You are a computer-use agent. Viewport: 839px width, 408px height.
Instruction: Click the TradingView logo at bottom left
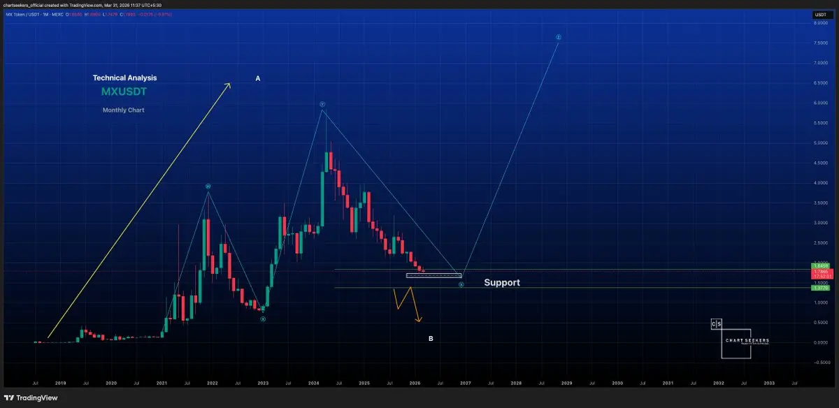tap(29, 398)
